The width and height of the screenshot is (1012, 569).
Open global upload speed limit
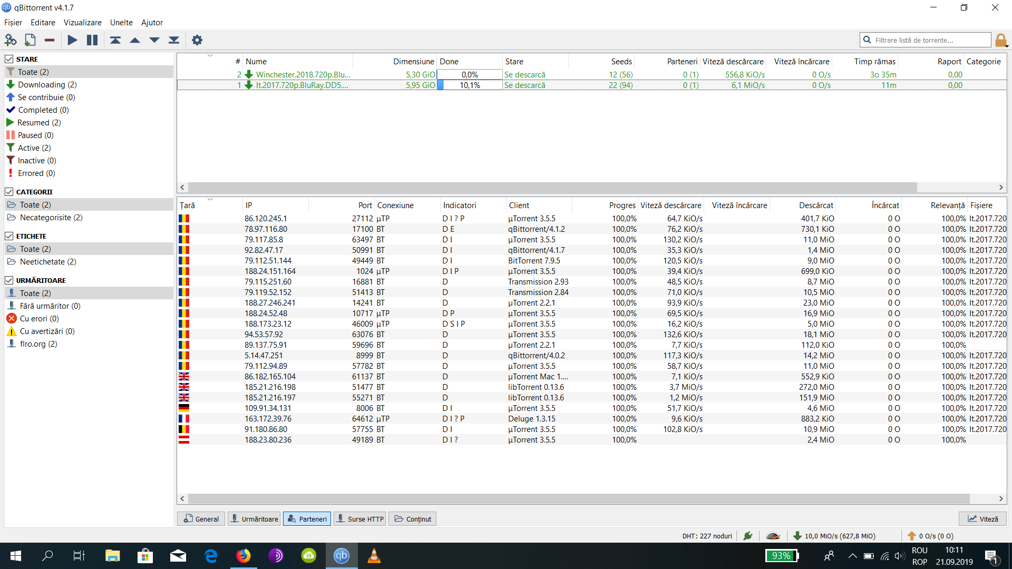pos(930,536)
